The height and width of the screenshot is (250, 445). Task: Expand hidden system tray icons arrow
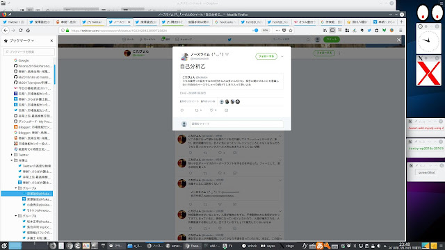[x=385, y=246]
